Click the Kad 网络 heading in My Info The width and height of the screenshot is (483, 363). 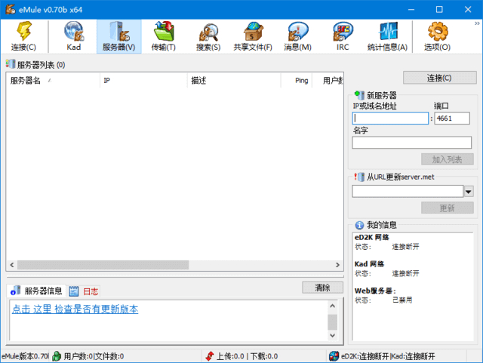tap(369, 264)
